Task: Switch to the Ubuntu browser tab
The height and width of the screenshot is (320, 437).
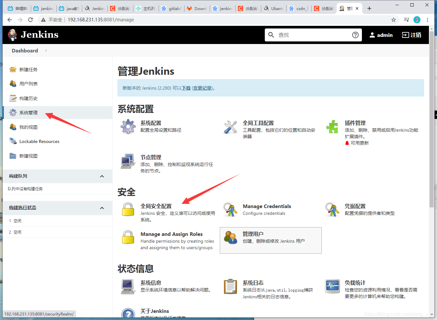Action: 274,8
